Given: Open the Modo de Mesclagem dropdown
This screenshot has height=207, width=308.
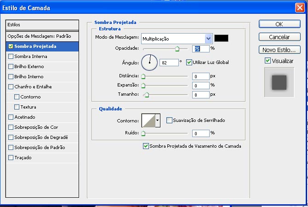Looking at the screenshot, I should [208, 39].
